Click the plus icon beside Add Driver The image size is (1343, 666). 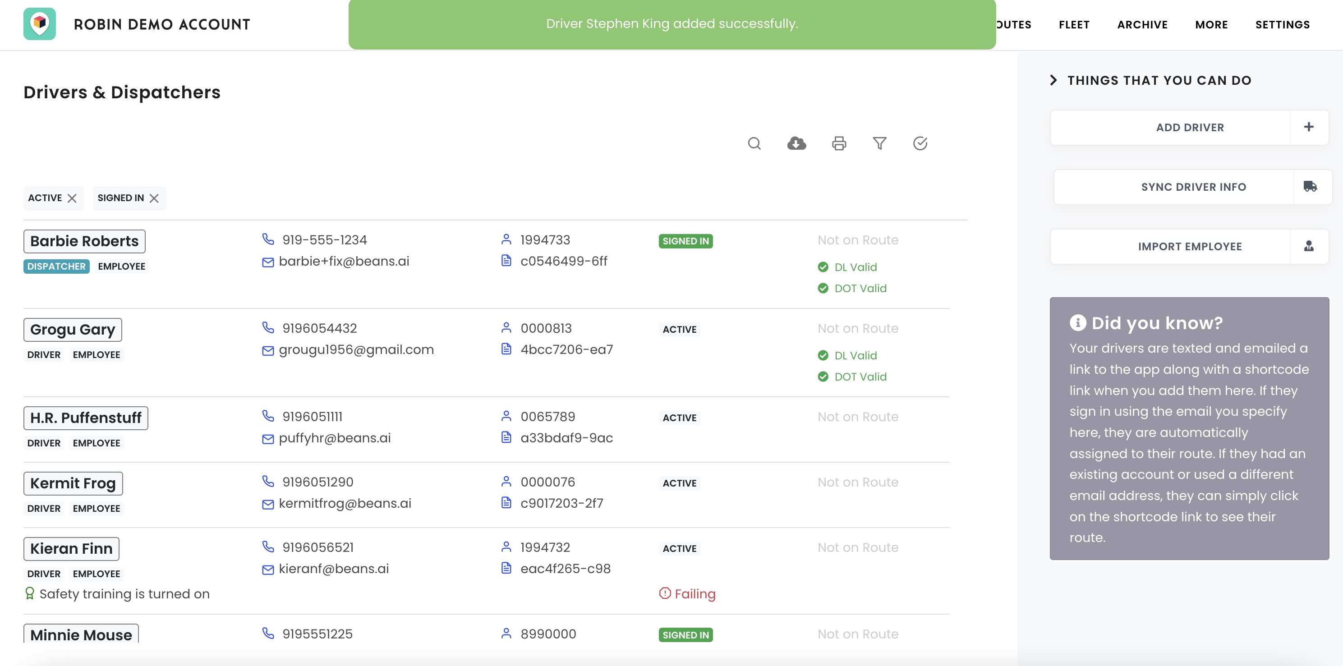[1309, 127]
